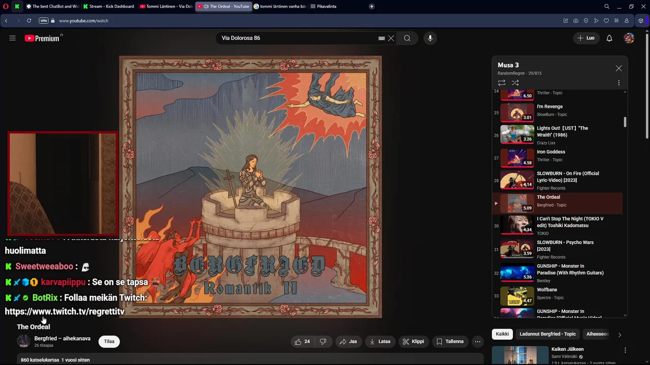Open the twitch.tv/regrettitv link in chat

(64, 311)
